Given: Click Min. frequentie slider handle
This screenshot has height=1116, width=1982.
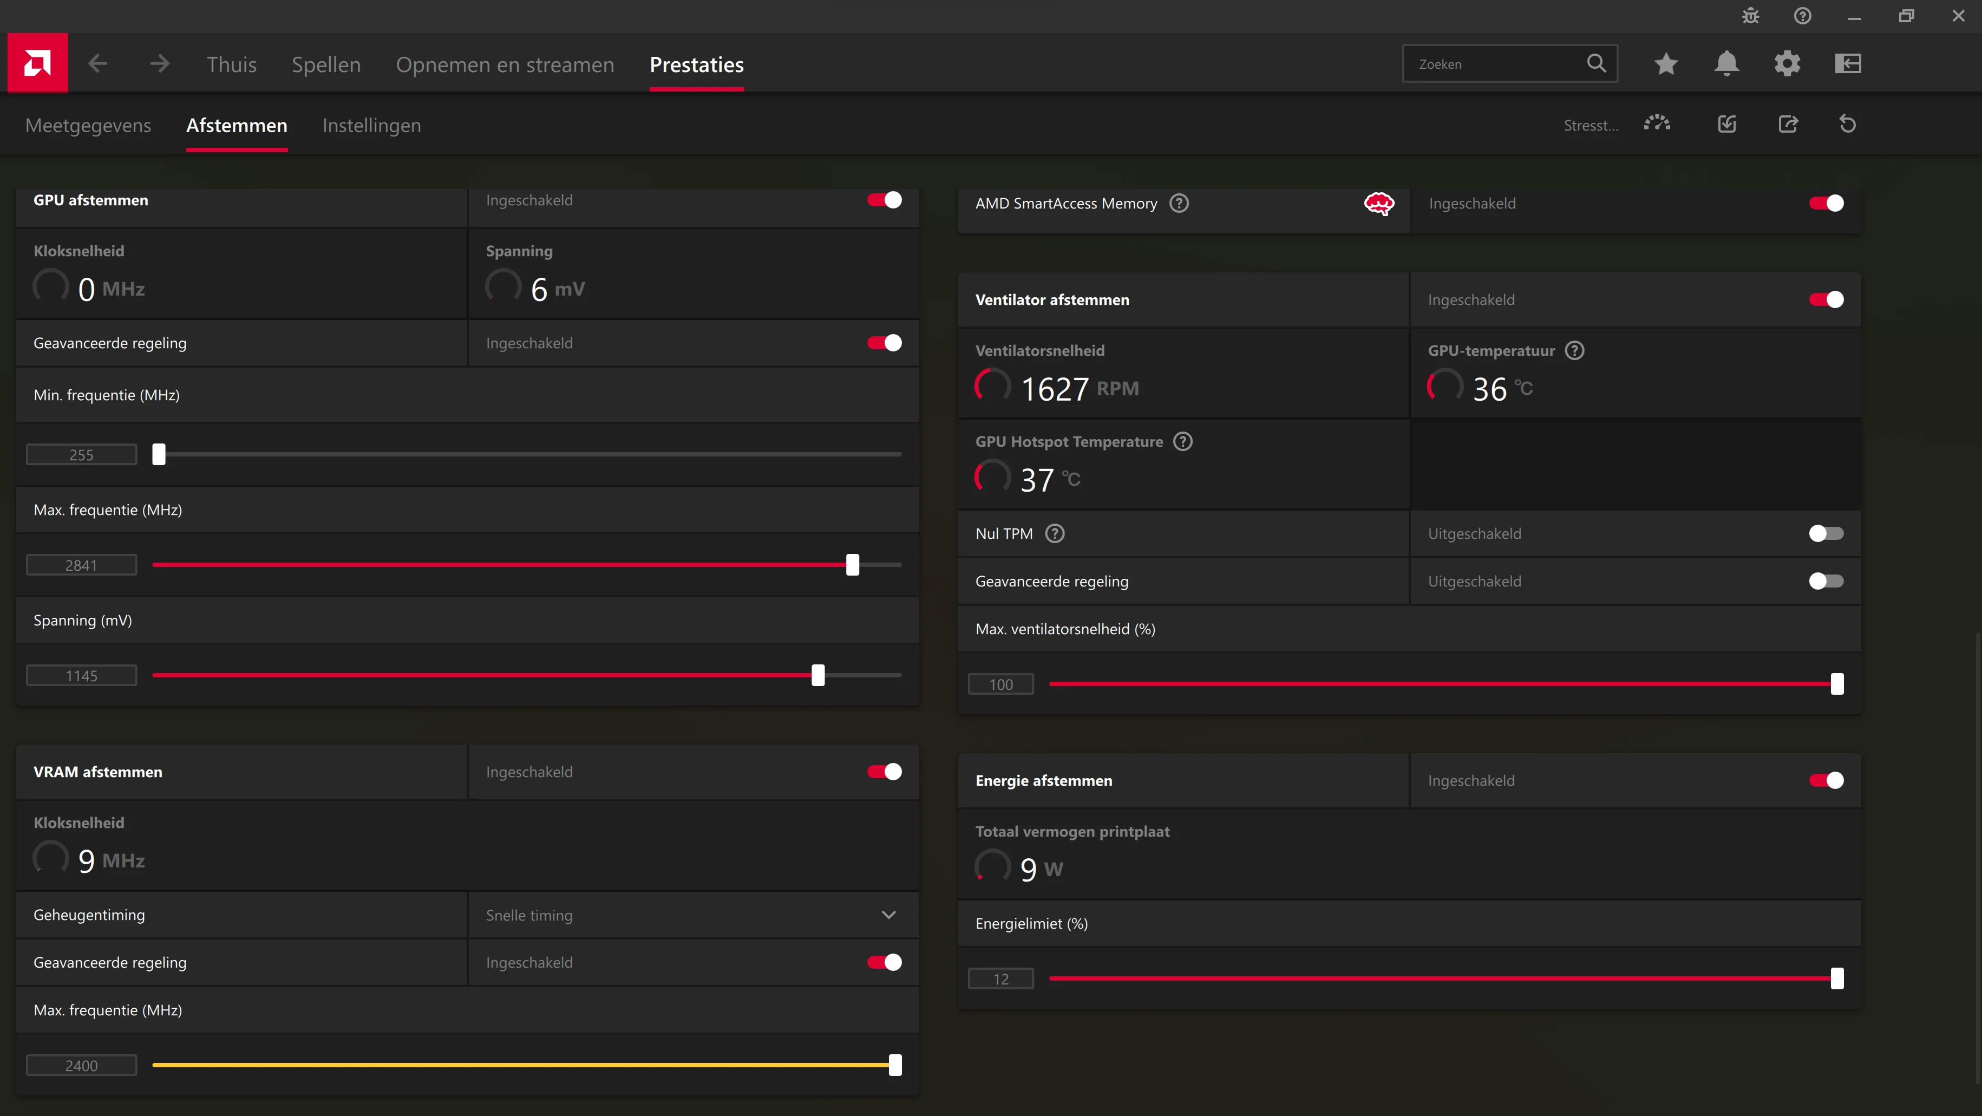Looking at the screenshot, I should click(x=159, y=455).
